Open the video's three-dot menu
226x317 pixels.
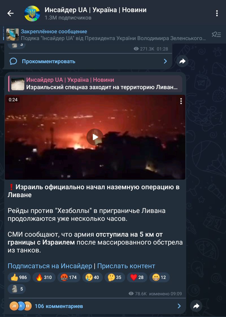(181, 101)
